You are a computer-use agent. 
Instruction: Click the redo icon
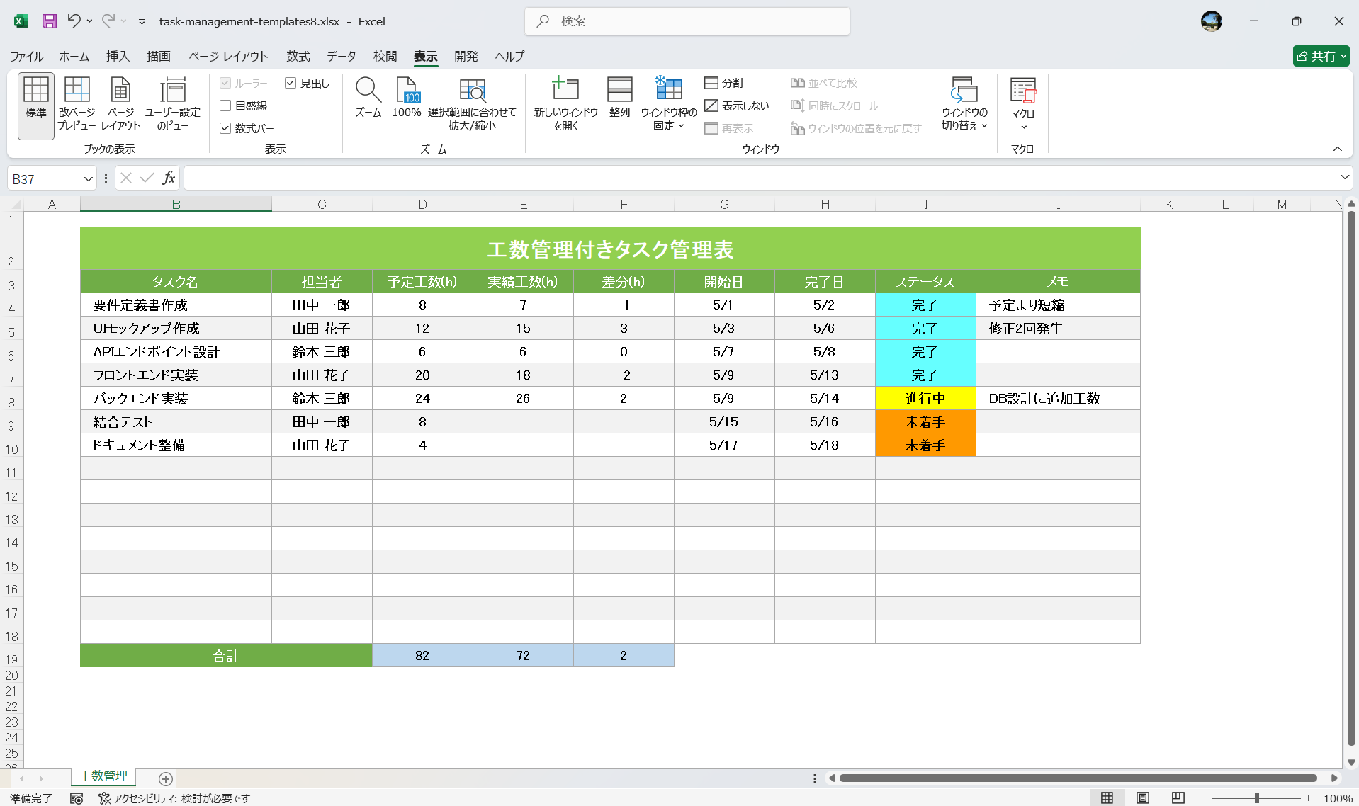pos(108,21)
